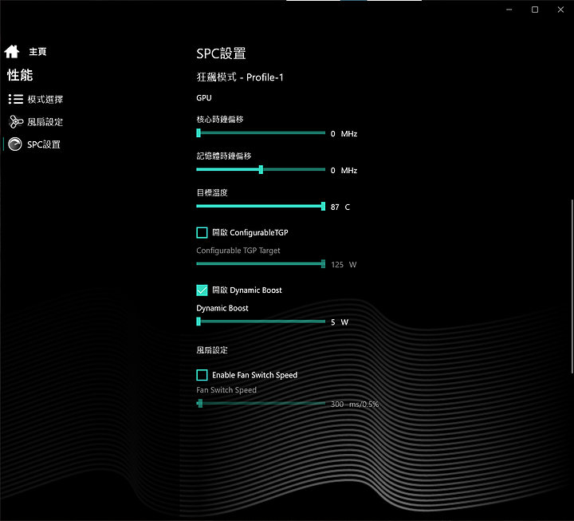
Task: Click the Fan Switch Speed slider
Action: (x=261, y=404)
